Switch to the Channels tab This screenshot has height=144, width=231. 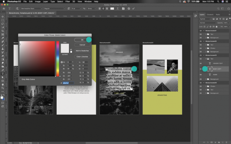(210, 15)
